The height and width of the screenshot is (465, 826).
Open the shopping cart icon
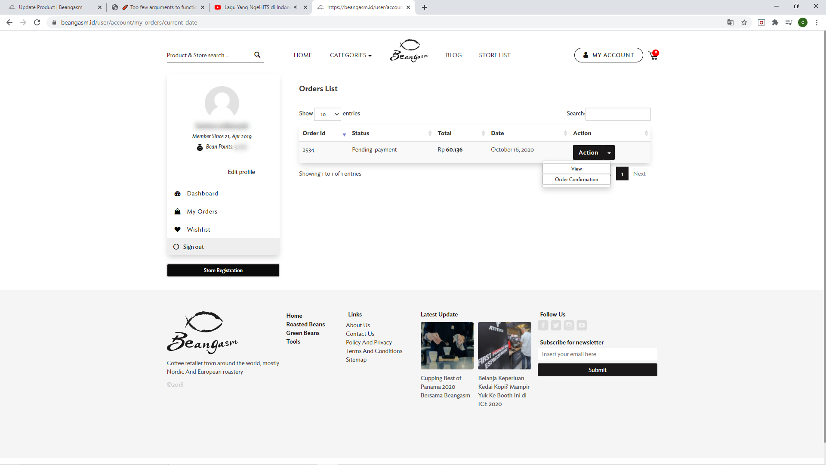coord(653,56)
